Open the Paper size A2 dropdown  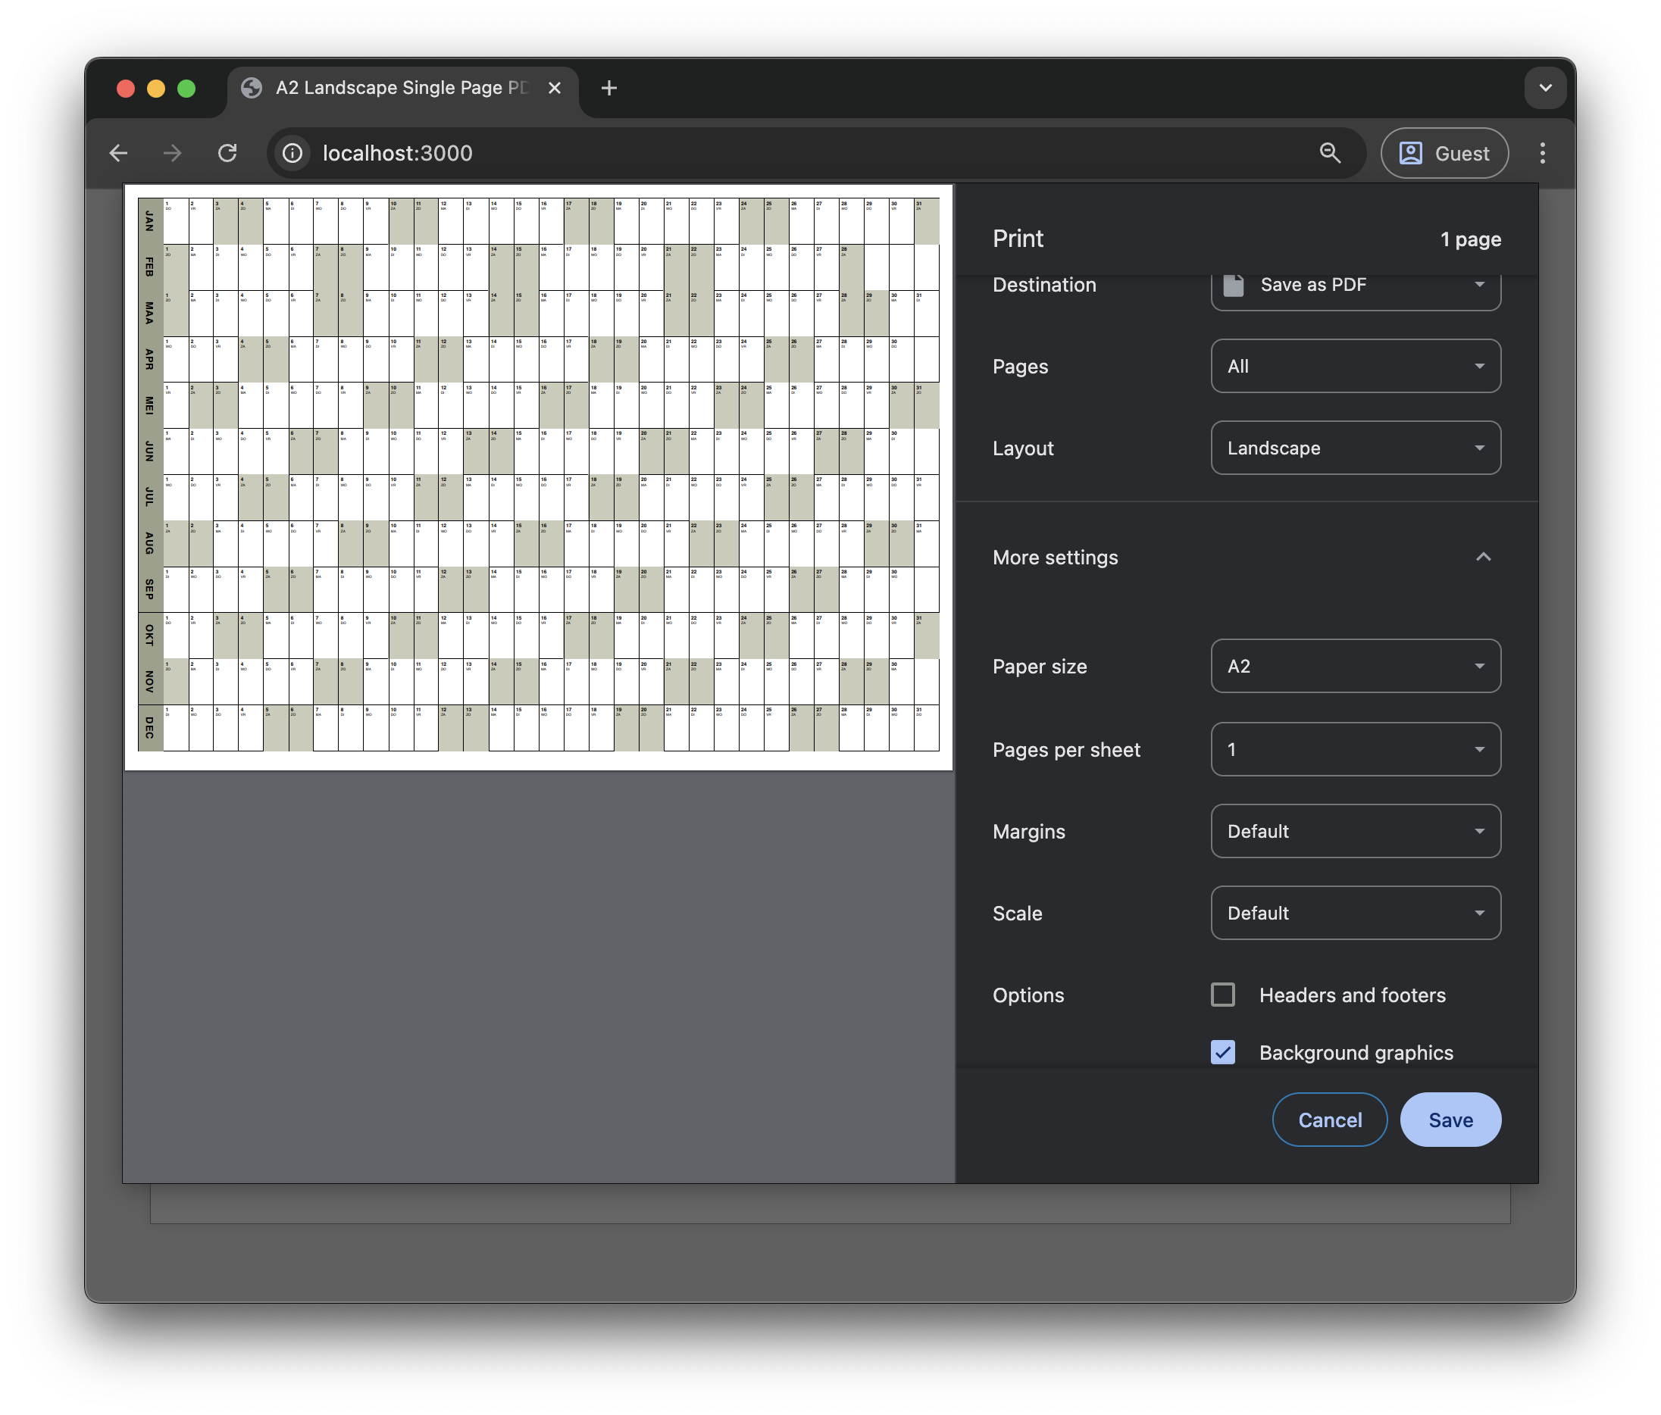(1356, 666)
